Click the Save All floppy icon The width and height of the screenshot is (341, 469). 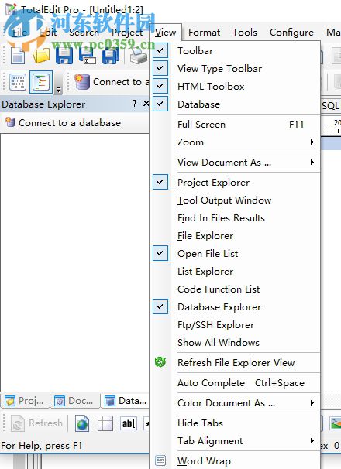click(x=111, y=56)
